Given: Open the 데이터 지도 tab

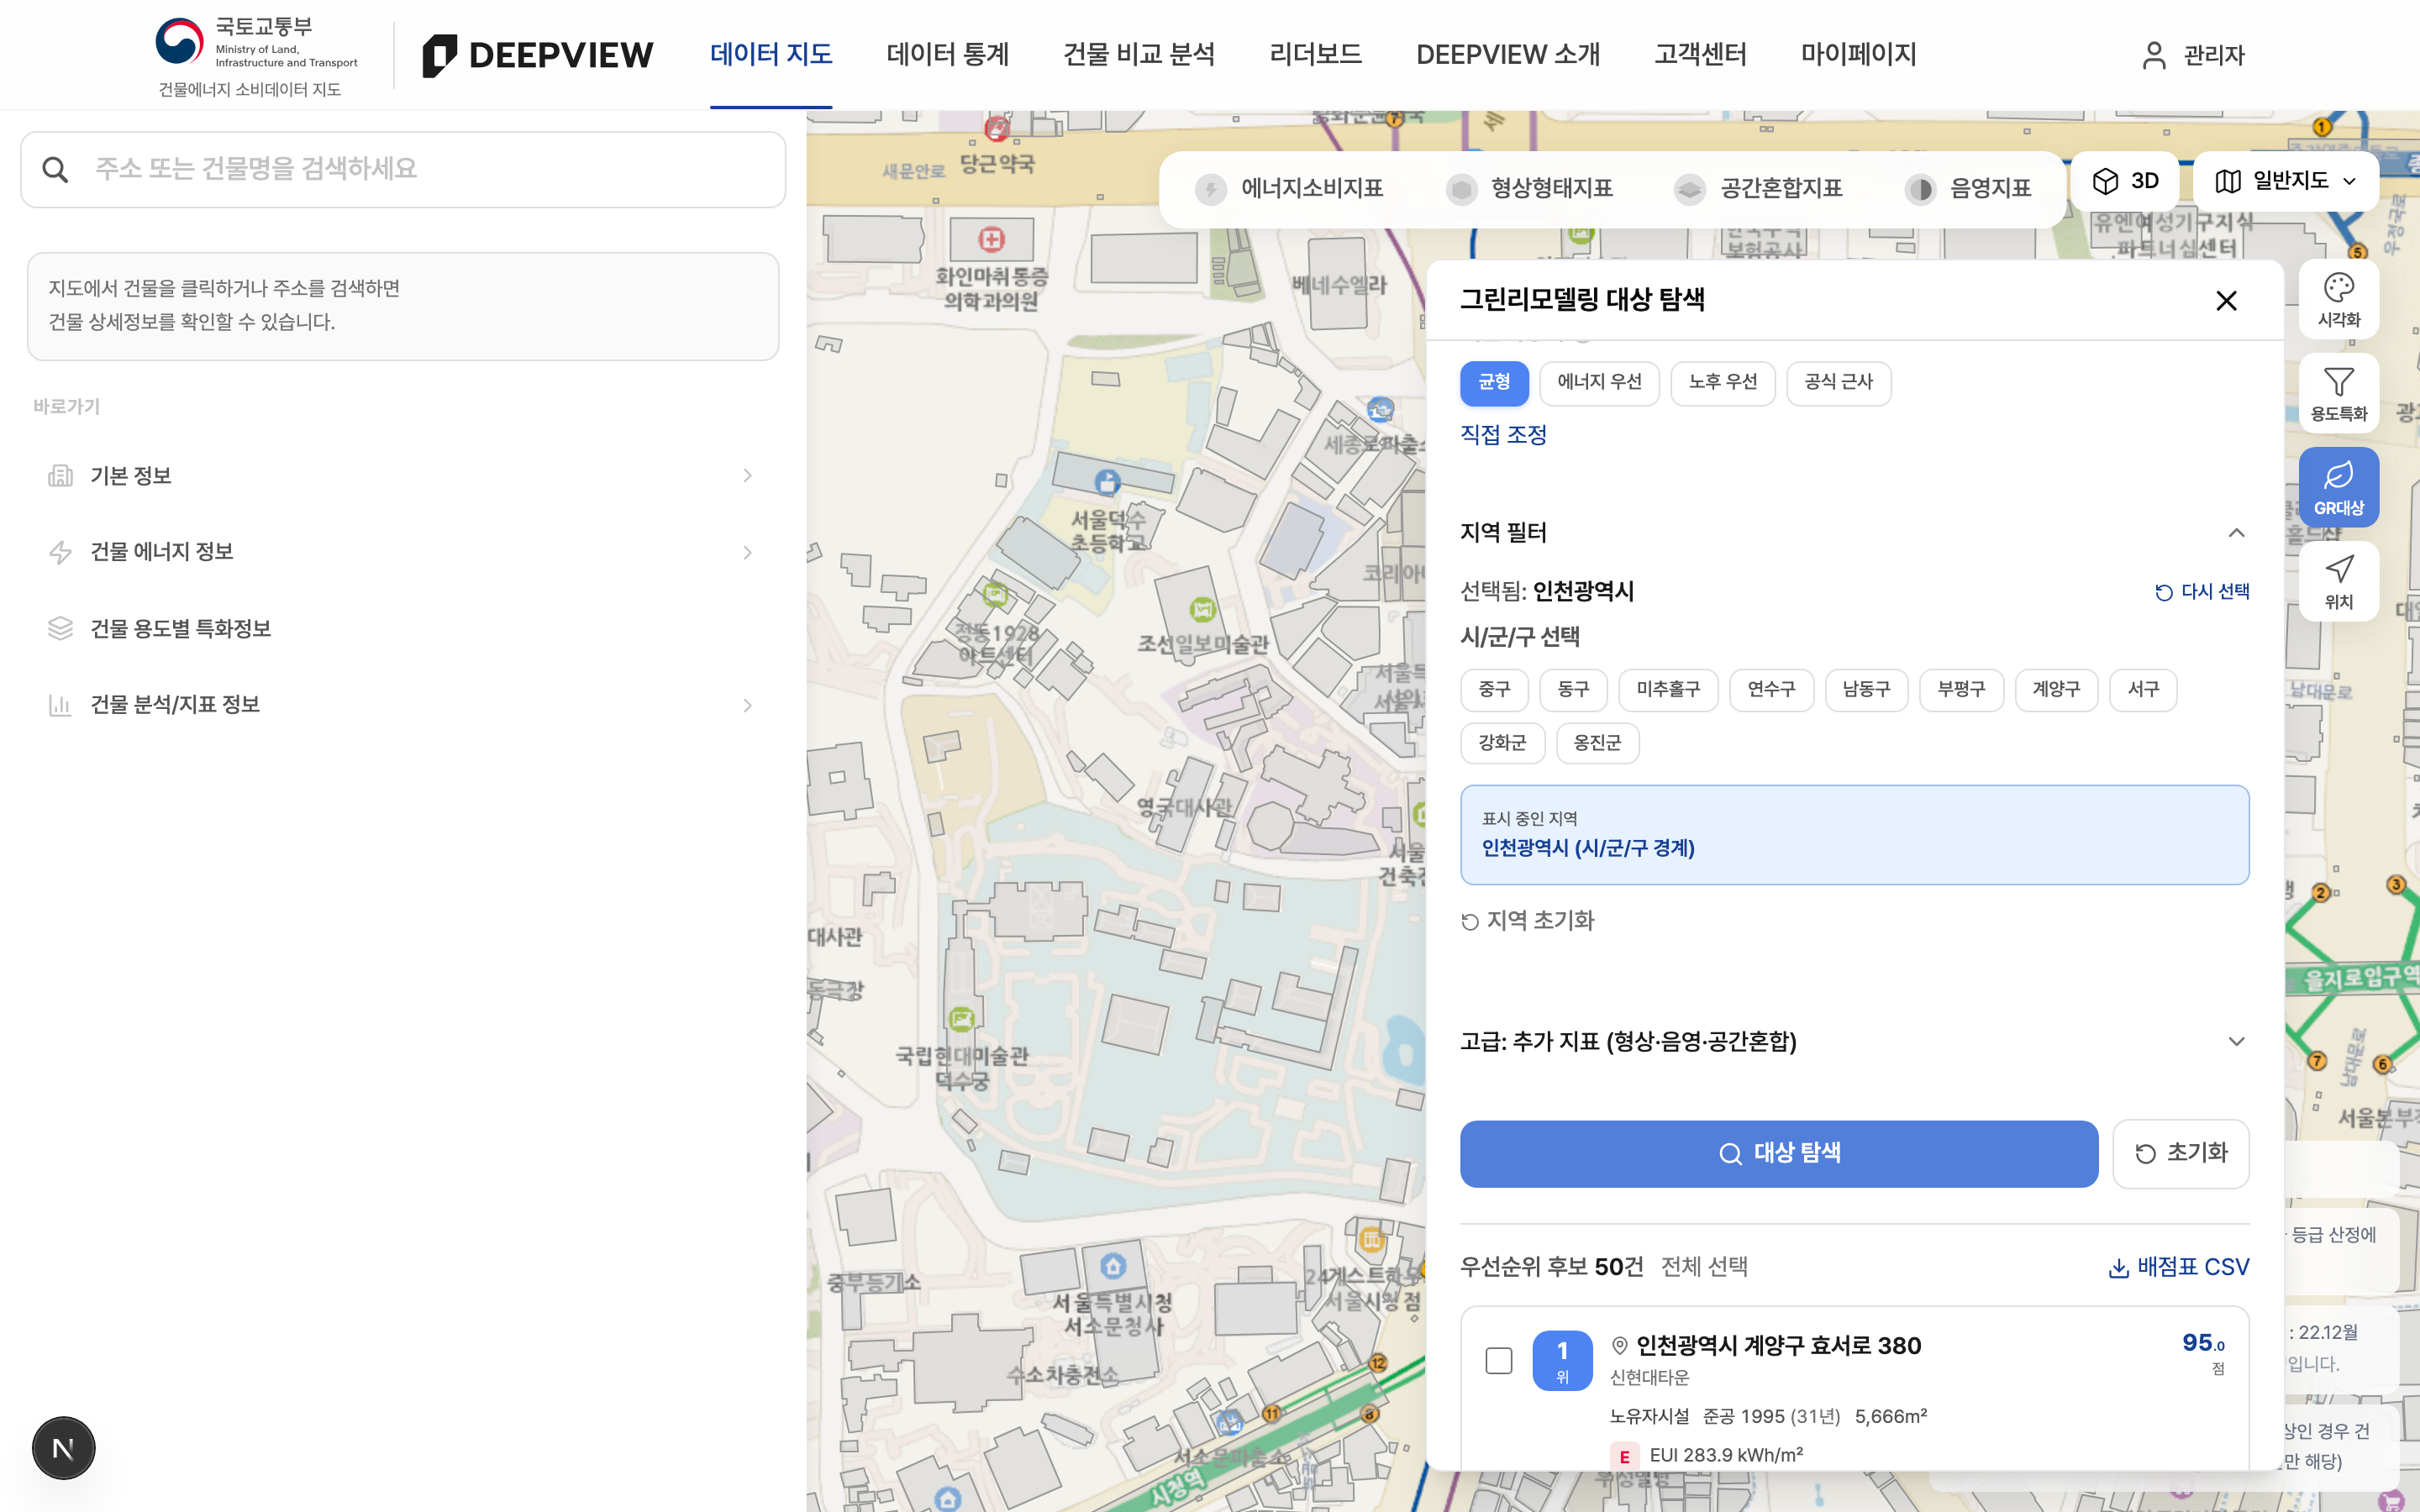Looking at the screenshot, I should [771, 55].
